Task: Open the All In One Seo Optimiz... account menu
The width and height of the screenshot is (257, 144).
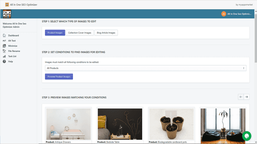Action: tap(239, 14)
